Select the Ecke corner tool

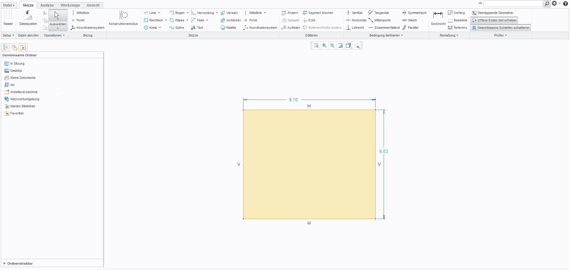(x=309, y=20)
